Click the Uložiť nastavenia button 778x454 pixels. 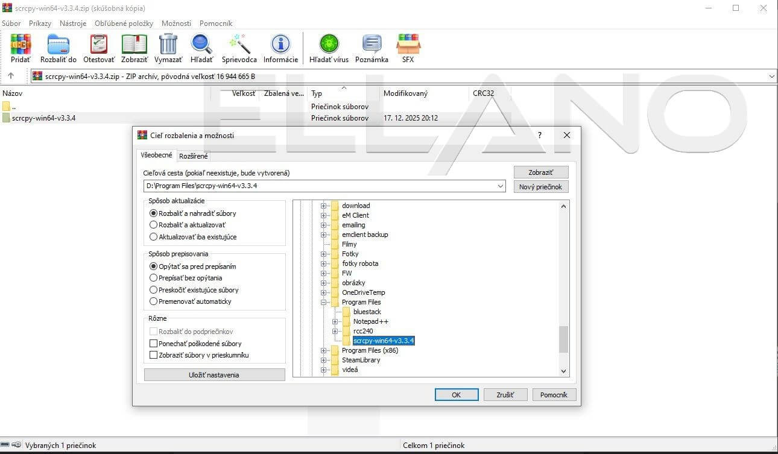pos(214,375)
